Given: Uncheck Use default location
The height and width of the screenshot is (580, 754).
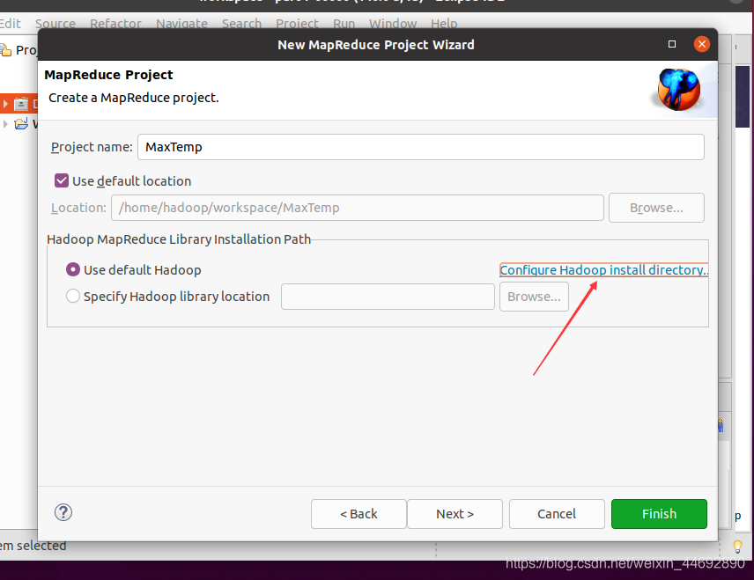Looking at the screenshot, I should [x=61, y=180].
